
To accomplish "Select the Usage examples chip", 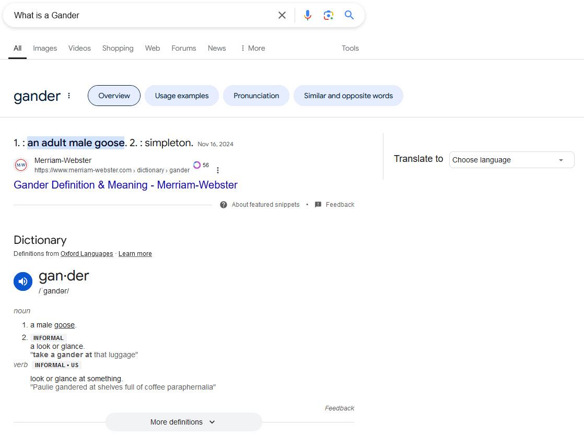I will 182,96.
